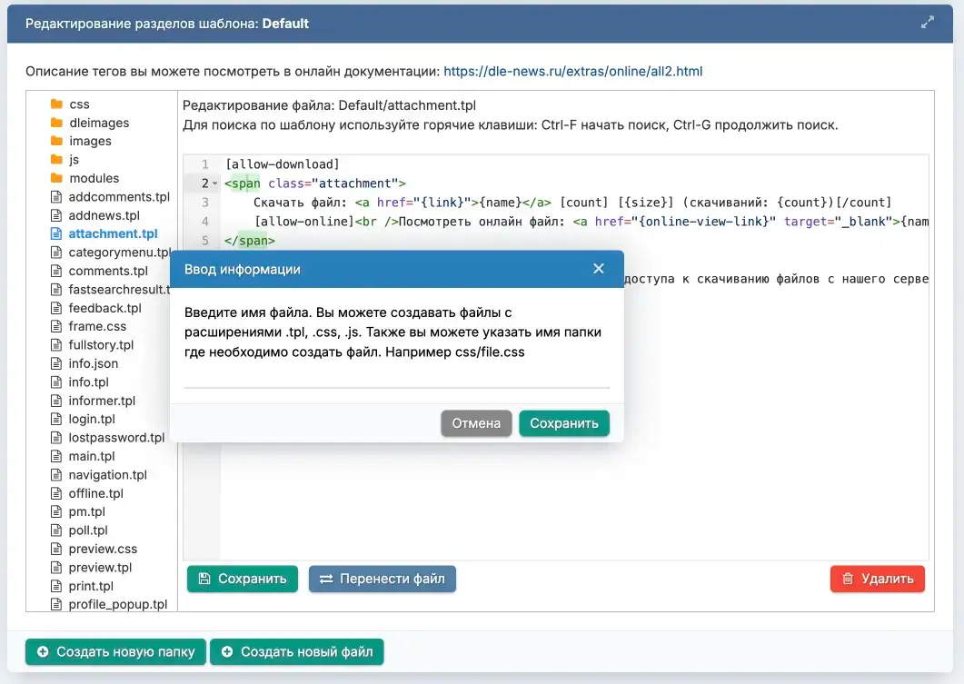Expand the css folder icon
964x684 pixels.
pyautogui.click(x=56, y=104)
